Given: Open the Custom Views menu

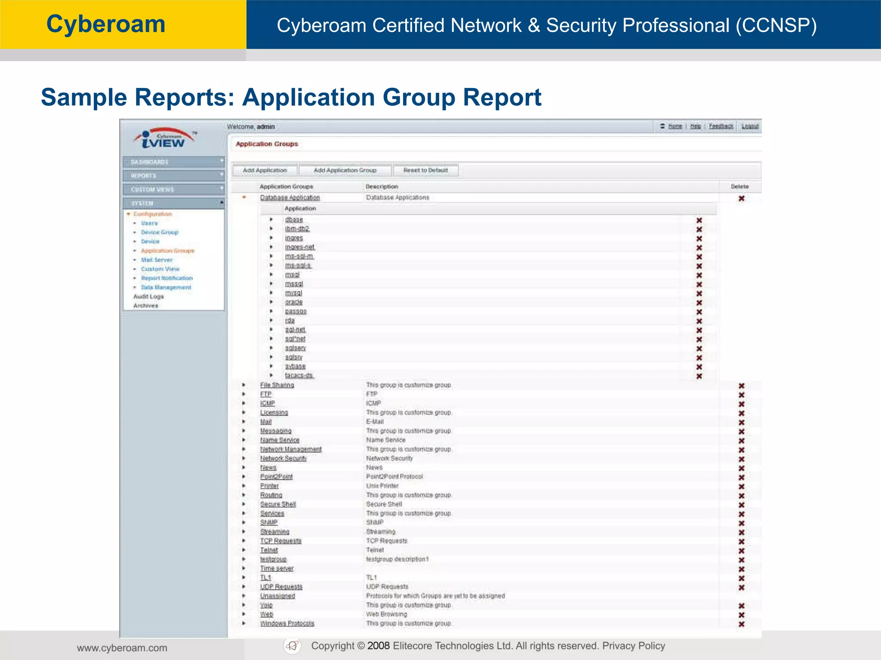Looking at the screenshot, I should (x=174, y=189).
